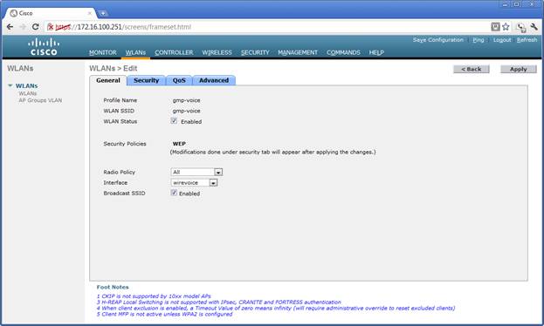
Task: Click the Logout link
Action: [x=502, y=40]
